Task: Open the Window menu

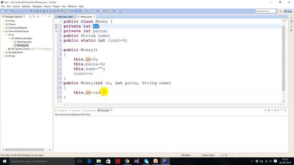Action: pos(72,6)
